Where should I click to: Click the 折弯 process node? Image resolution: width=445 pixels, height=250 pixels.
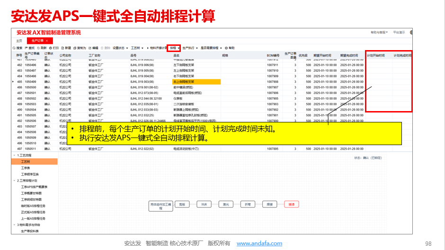(248, 204)
